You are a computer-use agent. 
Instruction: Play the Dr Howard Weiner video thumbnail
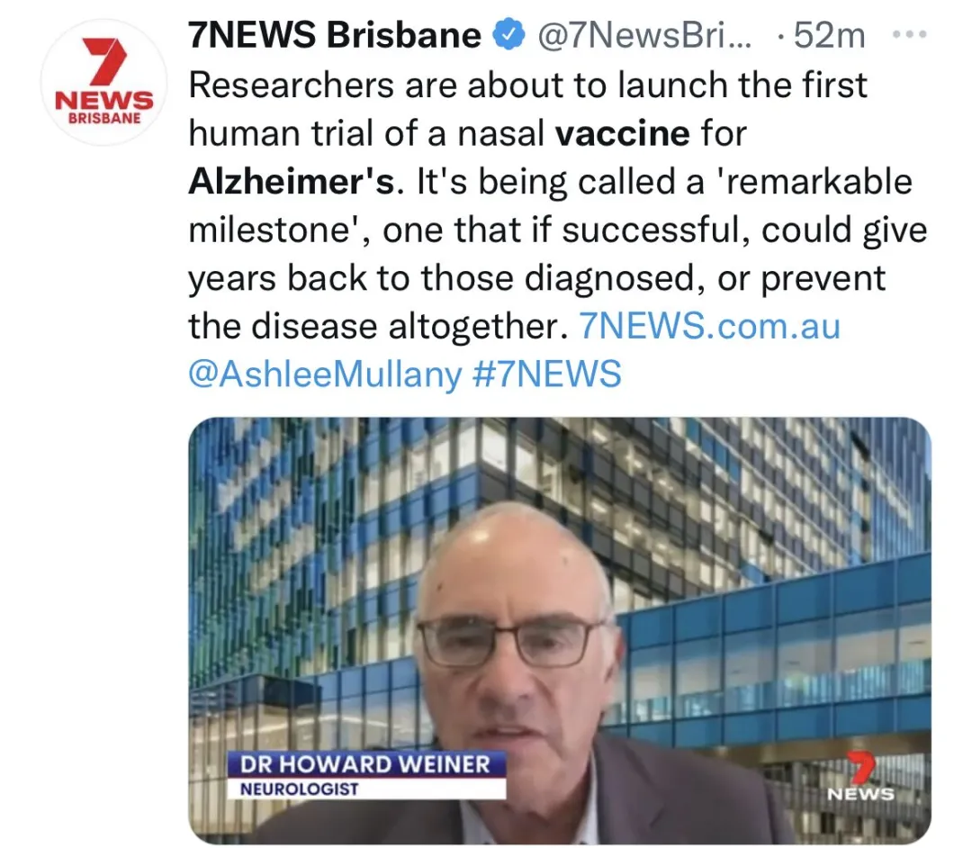(559, 630)
